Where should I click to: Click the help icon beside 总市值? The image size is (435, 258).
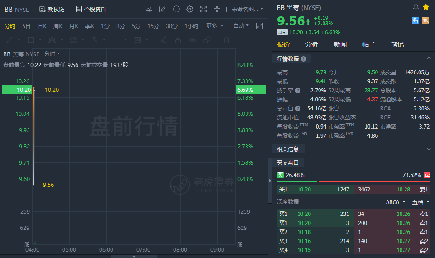pos(298,109)
